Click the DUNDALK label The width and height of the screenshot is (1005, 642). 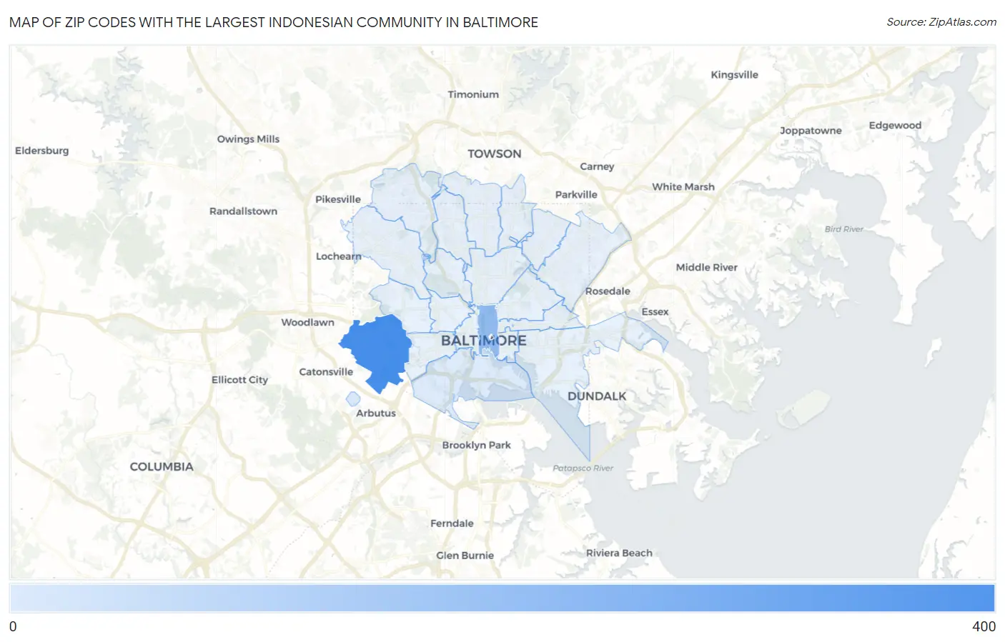[597, 396]
